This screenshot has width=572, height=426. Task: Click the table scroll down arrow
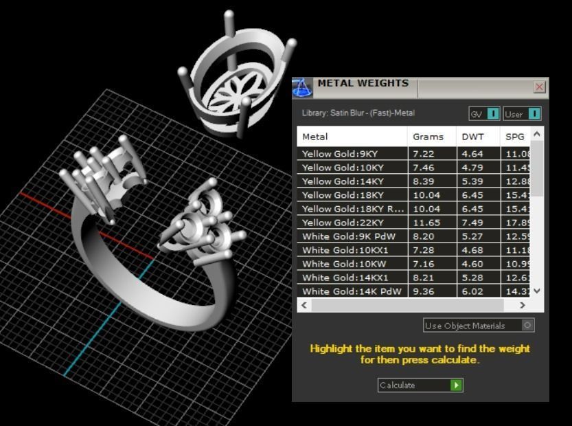click(x=536, y=291)
